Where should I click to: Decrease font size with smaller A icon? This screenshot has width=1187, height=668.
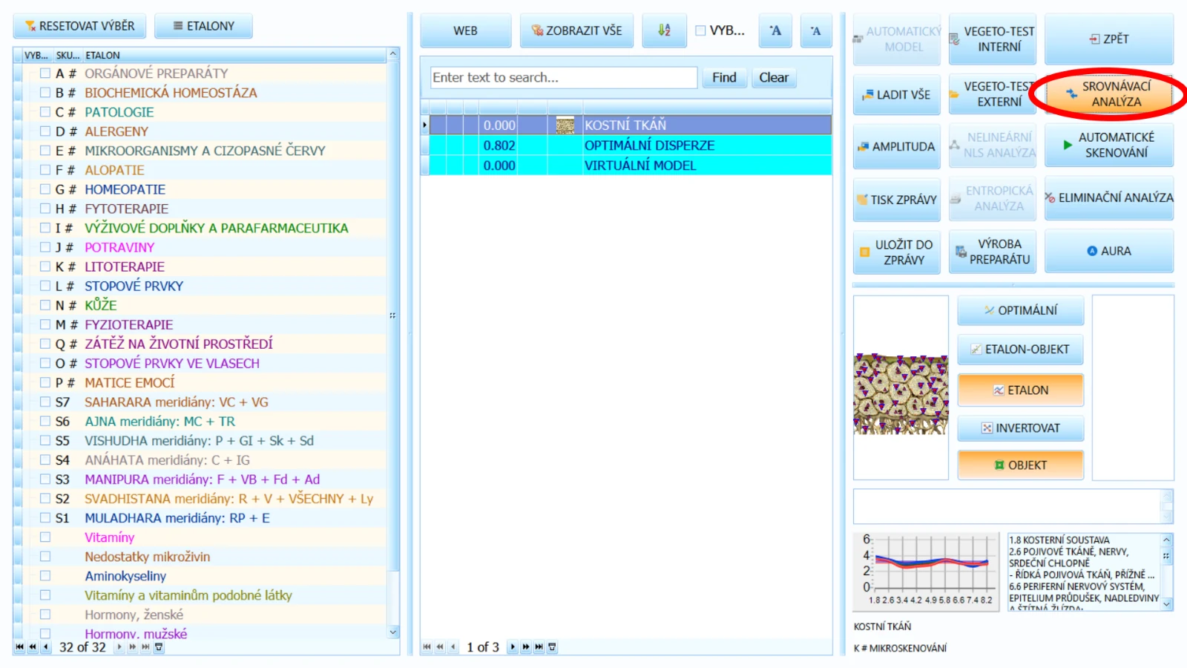coord(815,30)
